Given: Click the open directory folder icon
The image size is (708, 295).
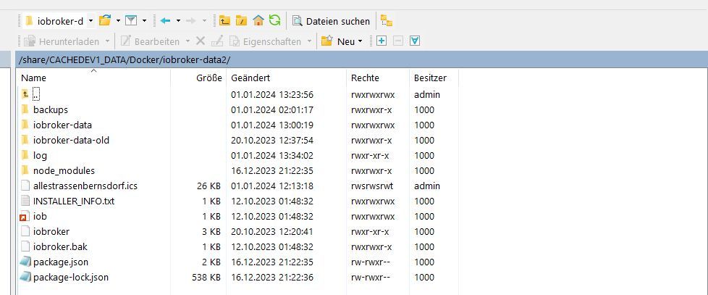Looking at the screenshot, I should [105, 20].
